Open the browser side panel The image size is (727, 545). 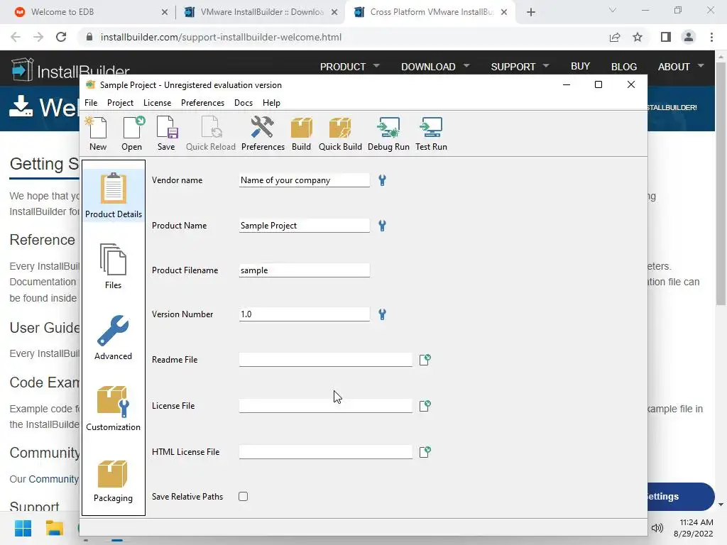tap(666, 37)
